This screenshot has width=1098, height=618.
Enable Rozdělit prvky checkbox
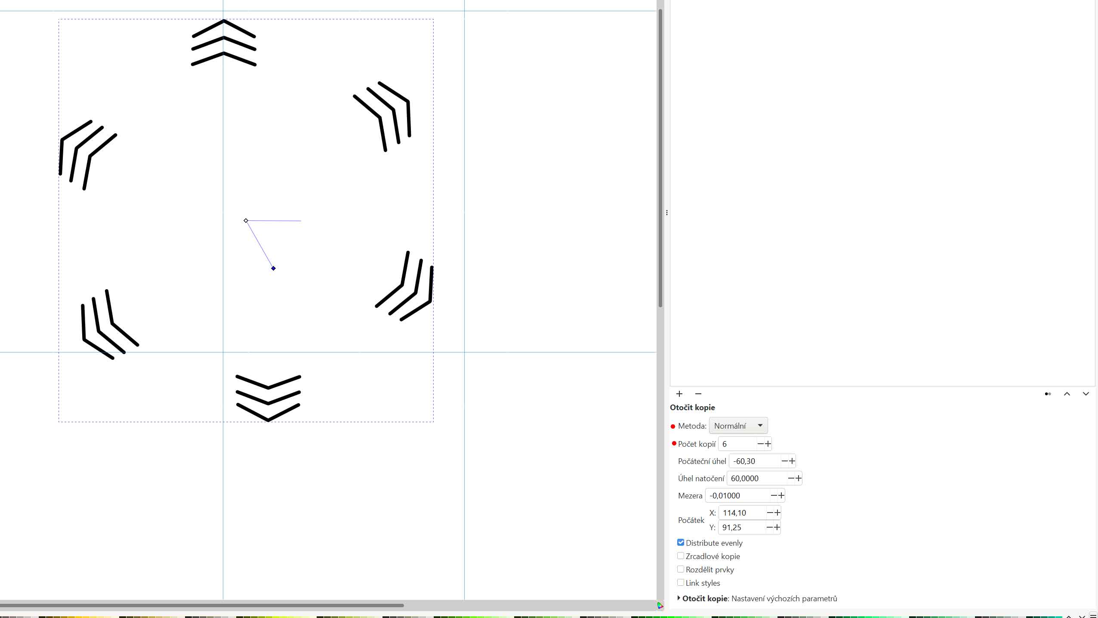pos(681,569)
